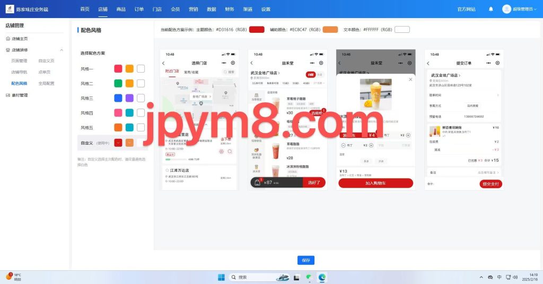Screen dimensions: 543x284
Task: Open the weather widget on taskbar
Action: pos(14,277)
